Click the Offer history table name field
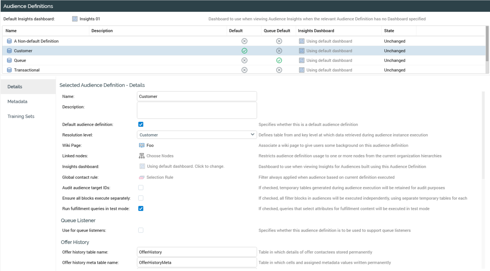 [197, 252]
